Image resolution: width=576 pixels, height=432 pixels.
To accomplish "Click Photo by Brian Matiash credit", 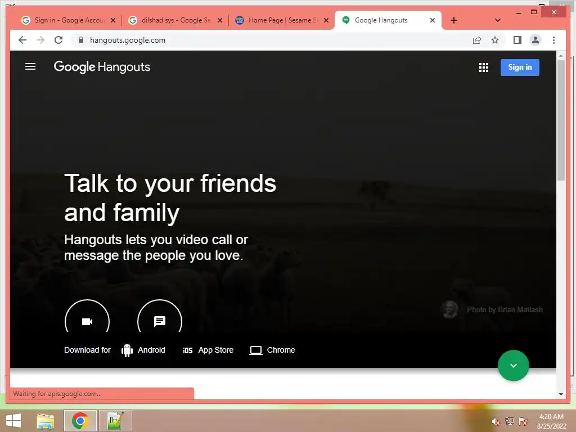I will click(x=505, y=310).
